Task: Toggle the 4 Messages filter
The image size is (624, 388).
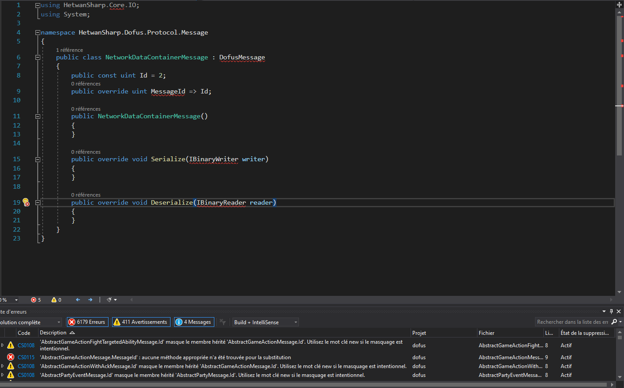Action: coord(194,322)
